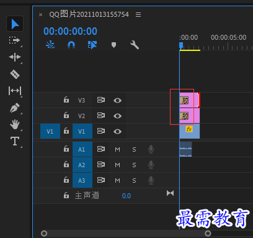Select the pink clip on V2
Screen dimensions: 253x238
[190, 116]
